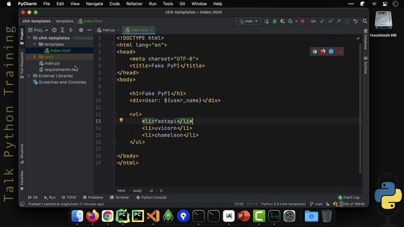404x227 pixels.
Task: Open Project panel gear settings
Action: [81, 30]
